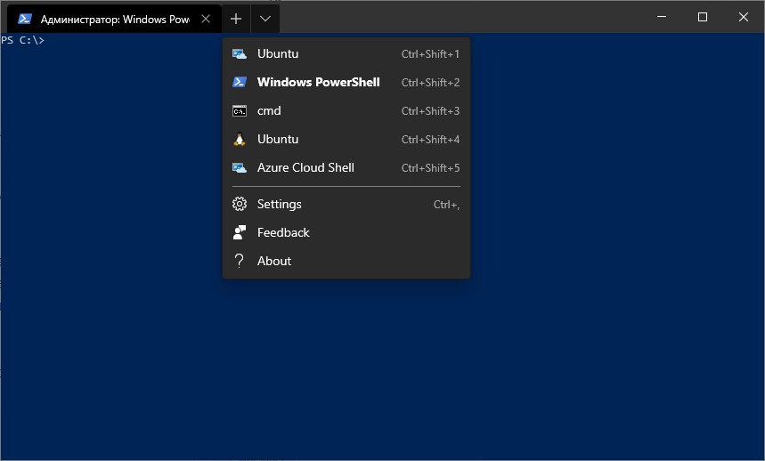The width and height of the screenshot is (765, 461).
Task: Launch Ubuntu profile with Ctrl+Shift+4 shortcut
Action: tap(346, 139)
